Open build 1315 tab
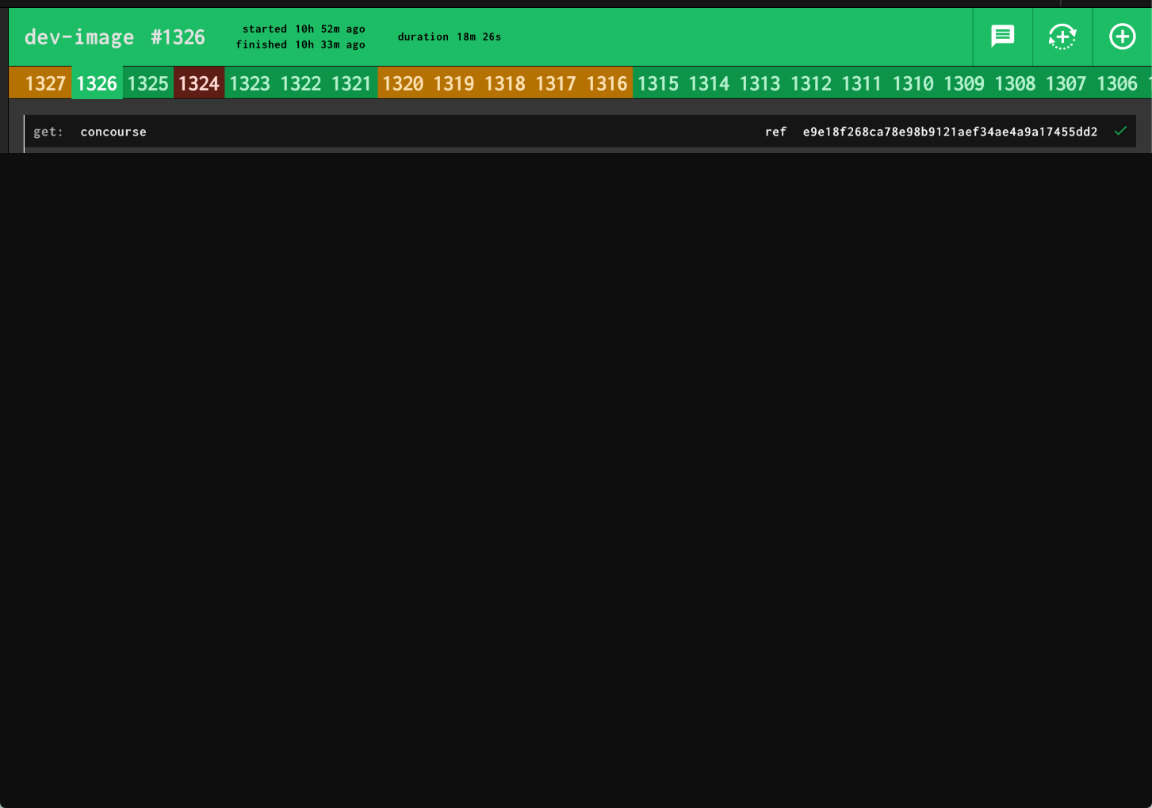The image size is (1152, 808). [x=658, y=83]
